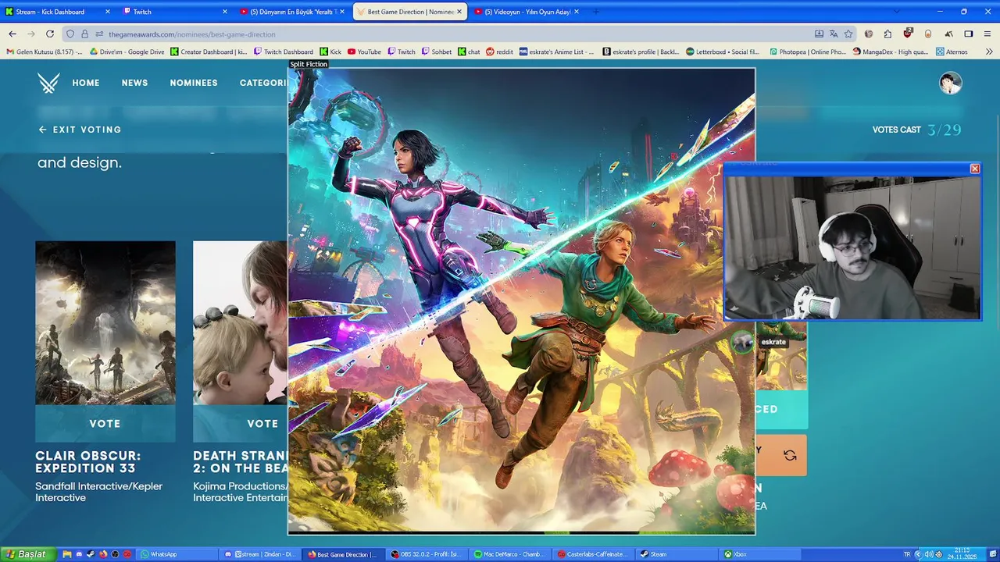Open the Aternos bookmark
This screenshot has width=1000, height=562.
pos(951,52)
